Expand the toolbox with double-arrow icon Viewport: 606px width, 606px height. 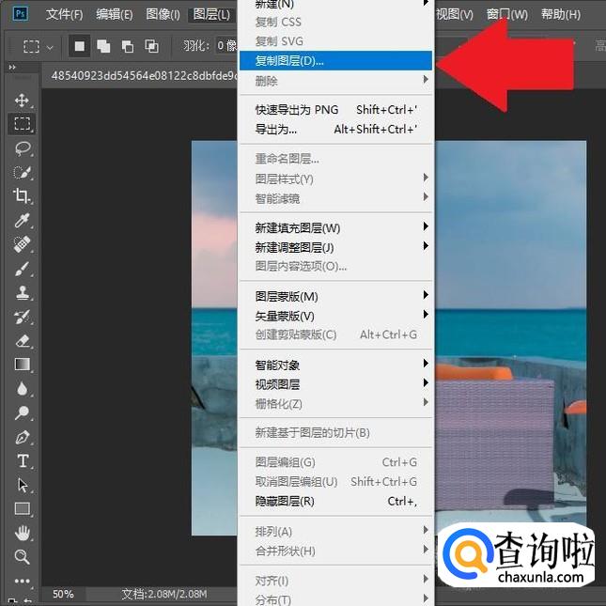tap(12, 68)
